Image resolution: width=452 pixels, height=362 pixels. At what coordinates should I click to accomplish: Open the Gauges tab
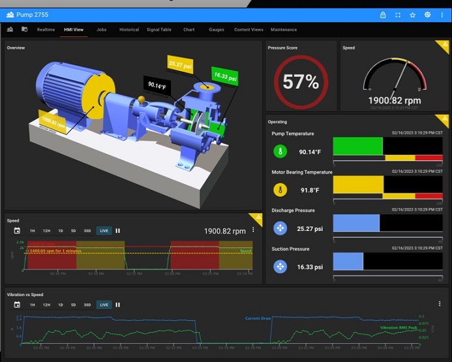[x=217, y=29]
